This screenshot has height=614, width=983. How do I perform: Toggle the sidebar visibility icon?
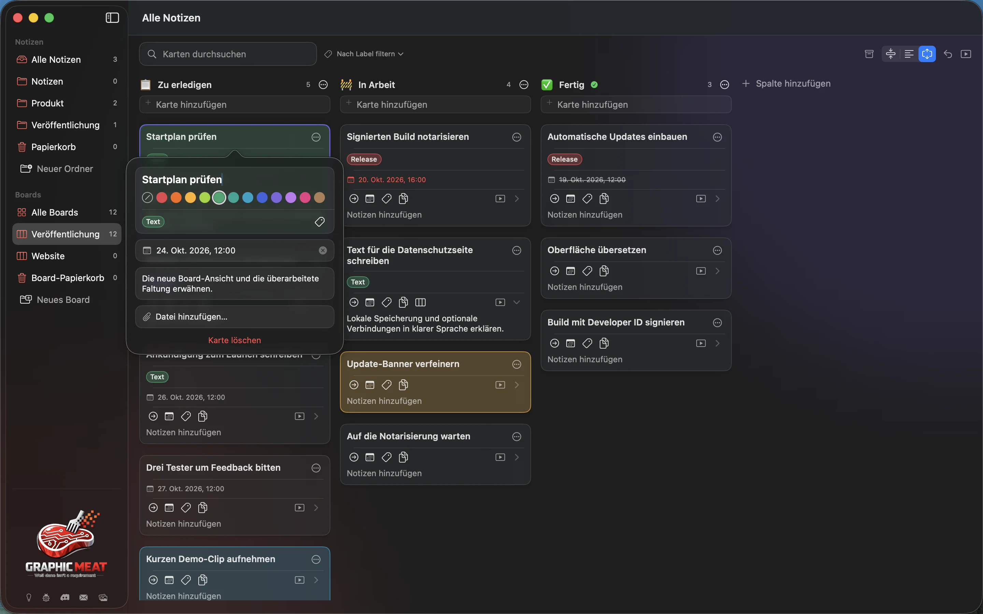(112, 18)
